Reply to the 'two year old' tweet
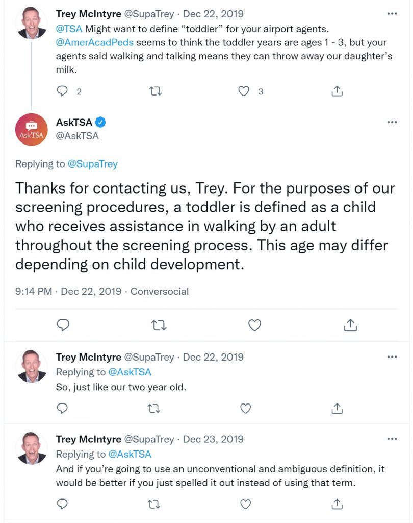 coord(62,408)
